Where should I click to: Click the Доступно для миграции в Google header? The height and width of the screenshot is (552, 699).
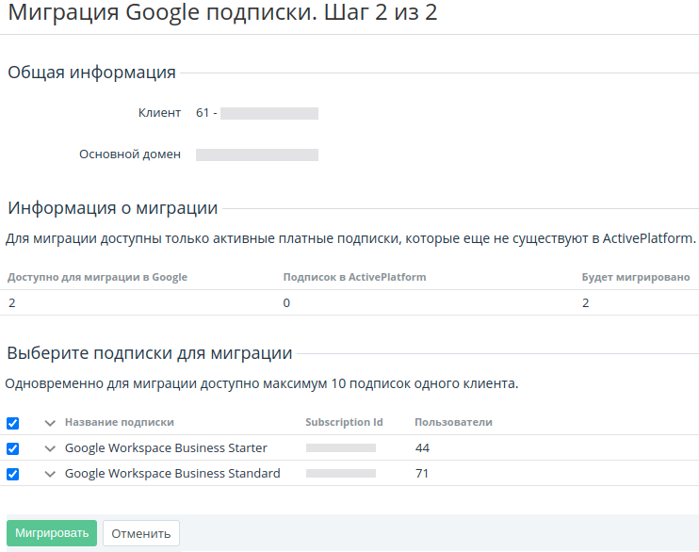pos(97,277)
